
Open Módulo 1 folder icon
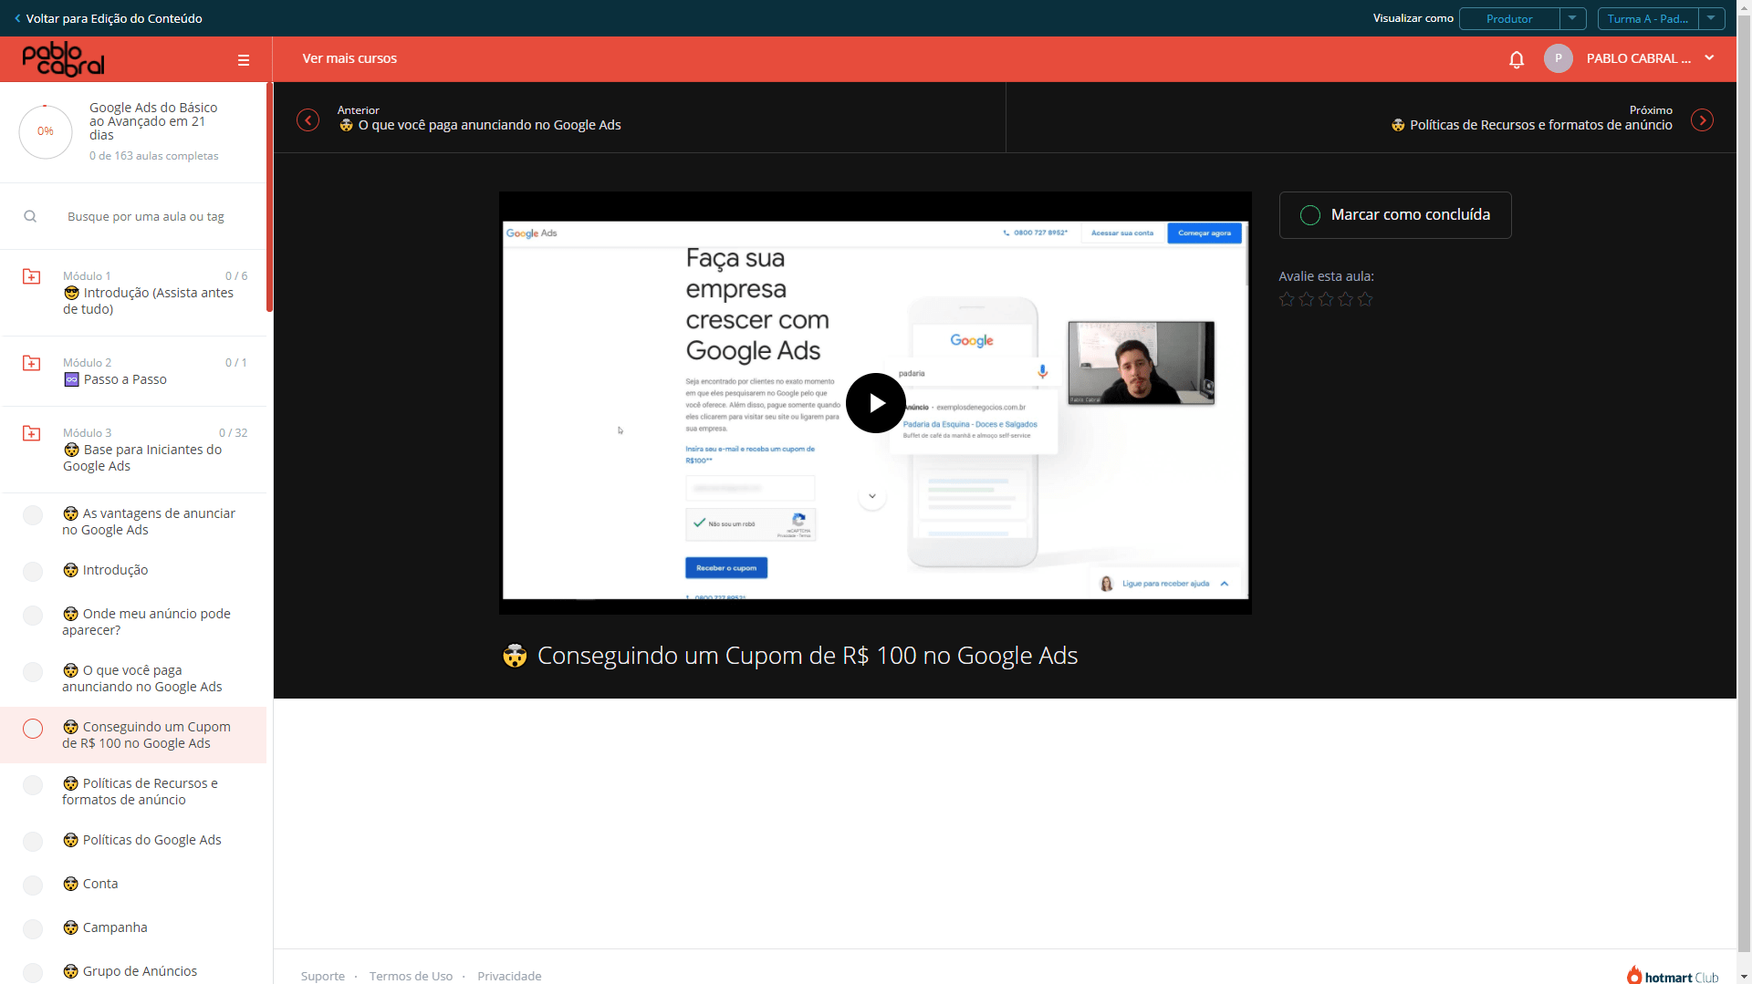coord(32,276)
